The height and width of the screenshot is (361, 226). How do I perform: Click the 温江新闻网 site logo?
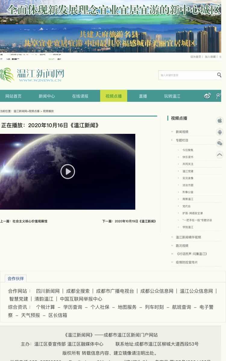32,75
